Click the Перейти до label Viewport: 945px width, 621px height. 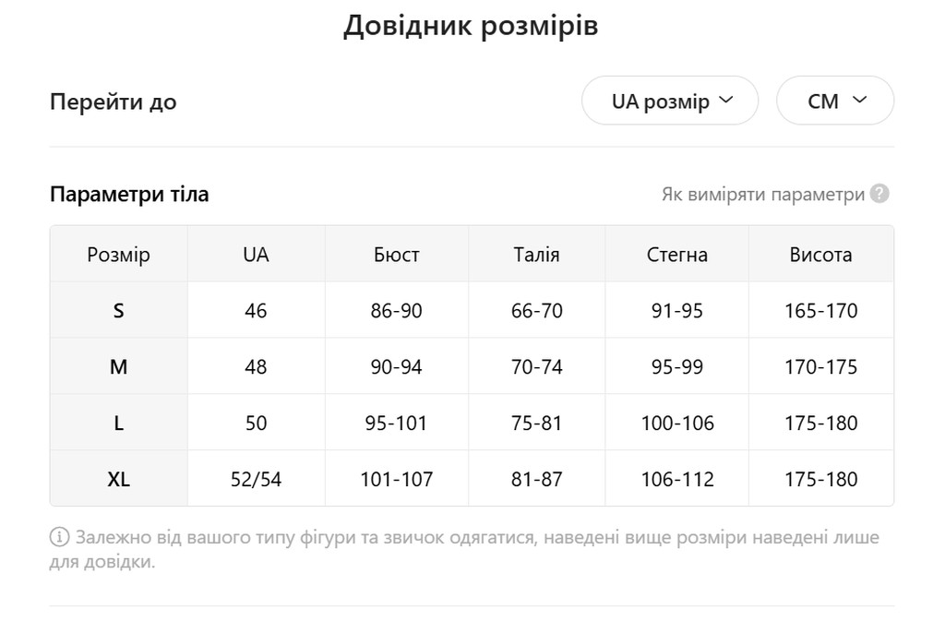click(x=114, y=102)
